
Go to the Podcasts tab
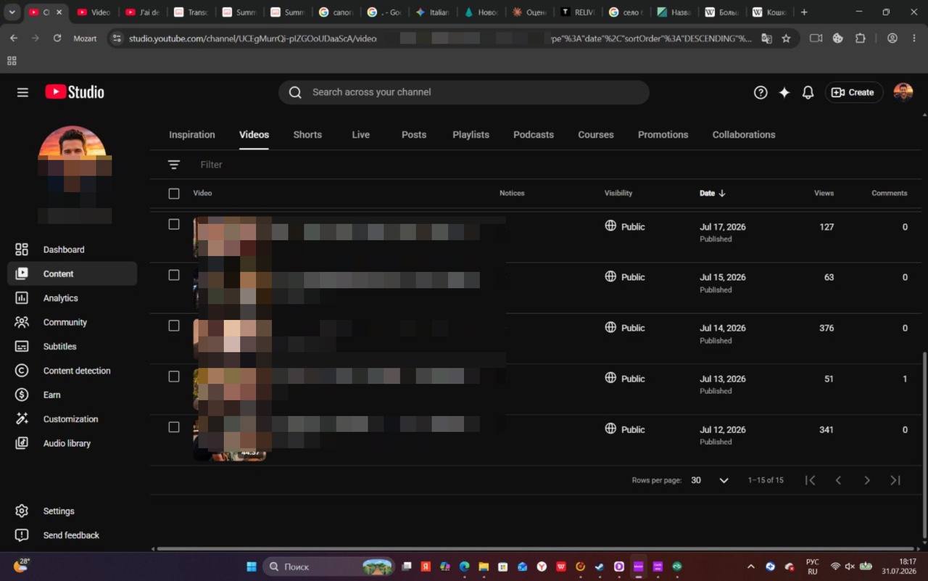(x=534, y=135)
